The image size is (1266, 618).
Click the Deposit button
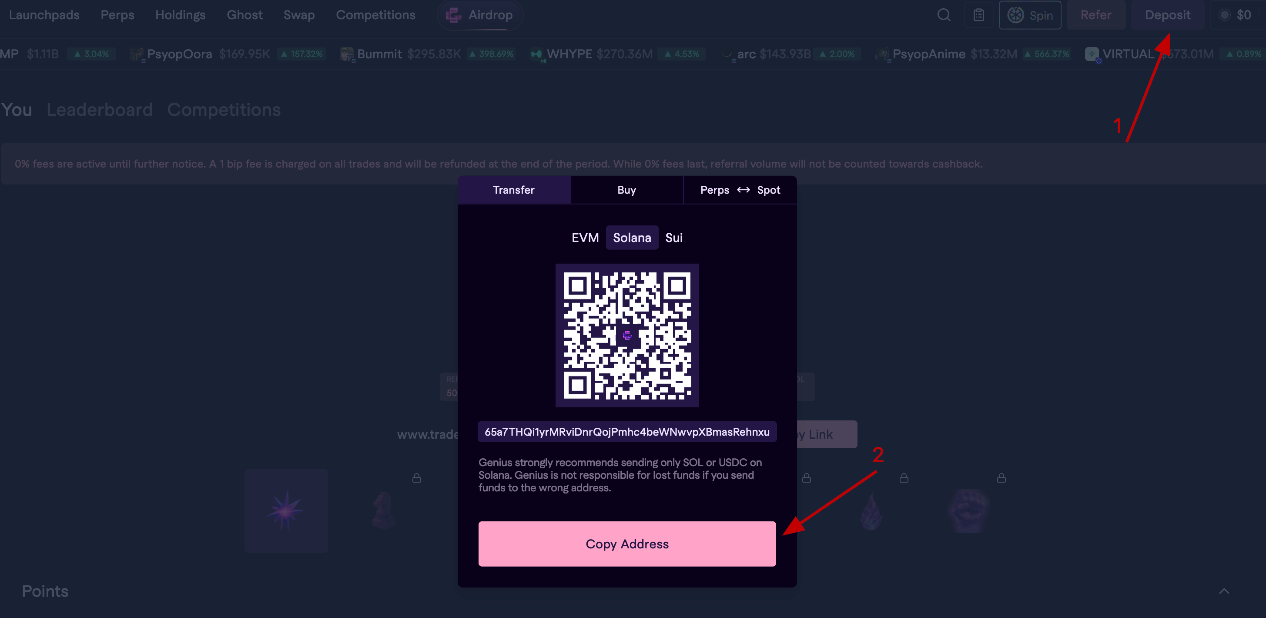(1167, 15)
